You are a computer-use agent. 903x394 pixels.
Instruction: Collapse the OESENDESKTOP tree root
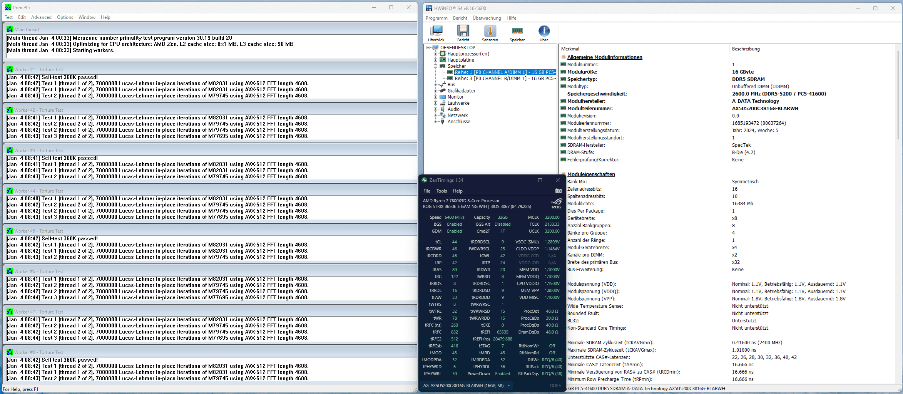pos(428,48)
